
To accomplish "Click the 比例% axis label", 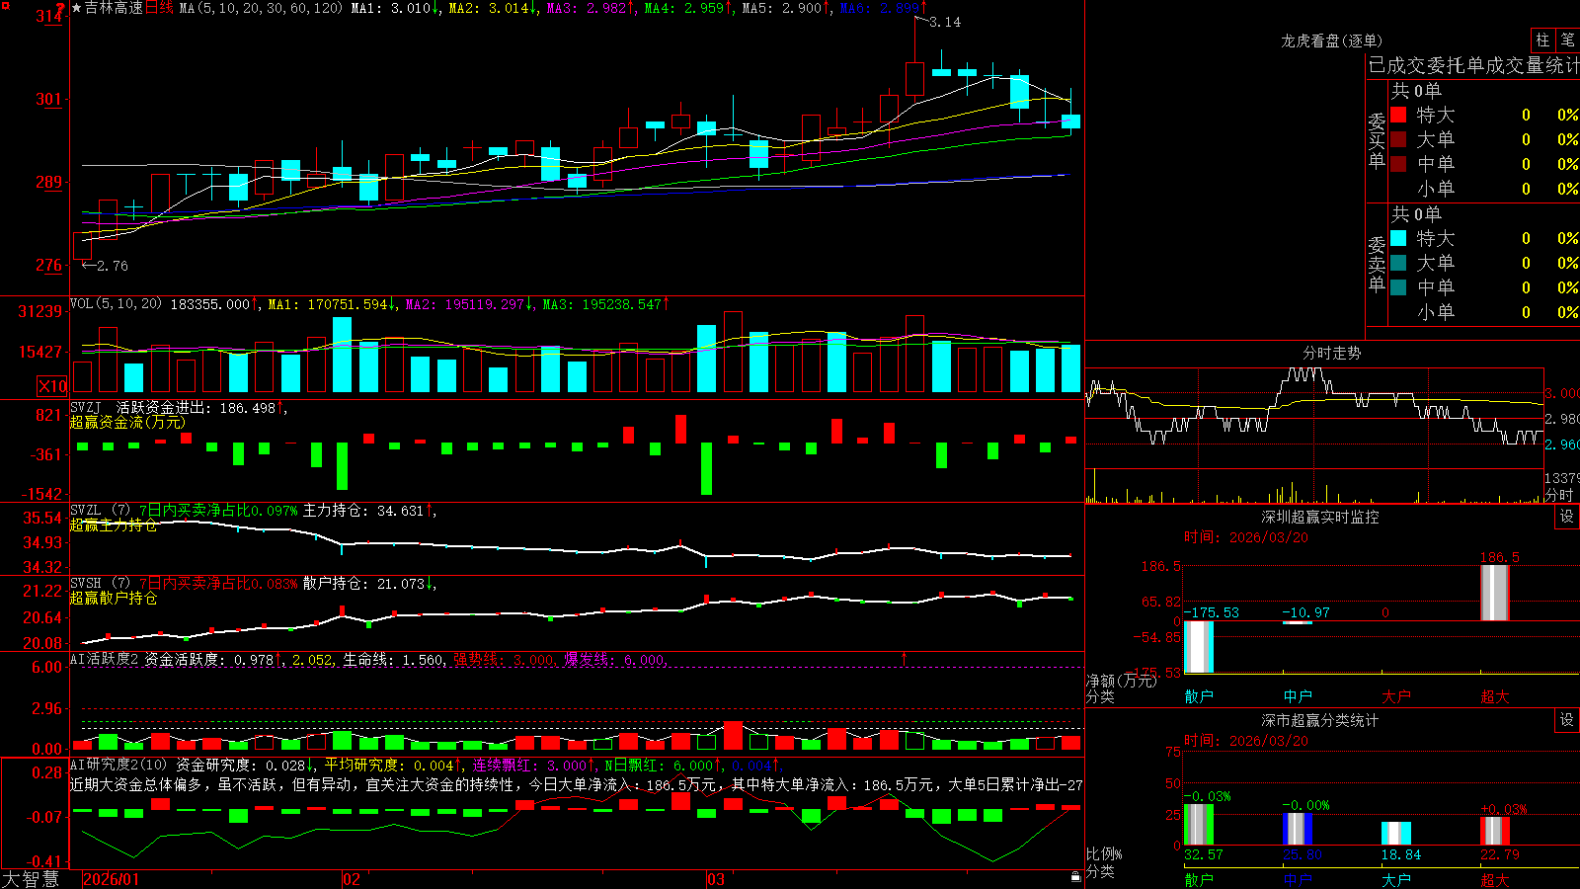I will [1104, 853].
